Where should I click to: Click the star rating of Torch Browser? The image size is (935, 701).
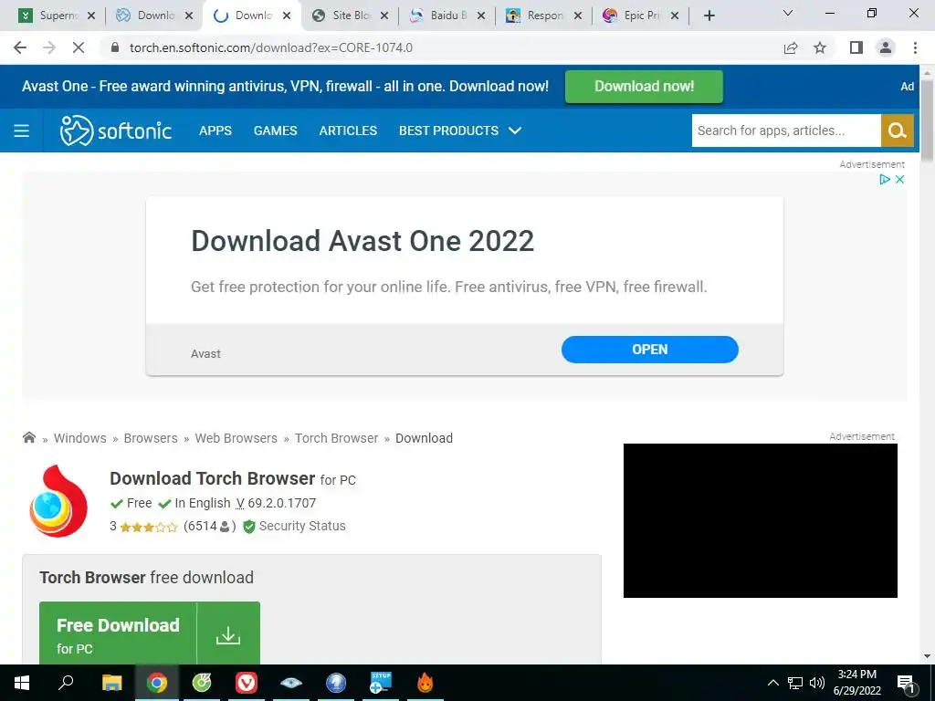[149, 527]
